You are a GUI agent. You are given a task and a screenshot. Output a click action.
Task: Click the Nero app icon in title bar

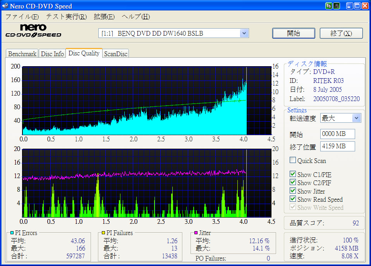[5, 6]
